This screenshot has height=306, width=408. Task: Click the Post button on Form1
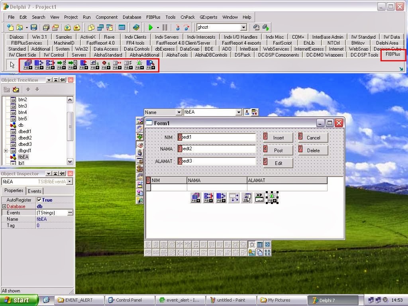pos(278,150)
